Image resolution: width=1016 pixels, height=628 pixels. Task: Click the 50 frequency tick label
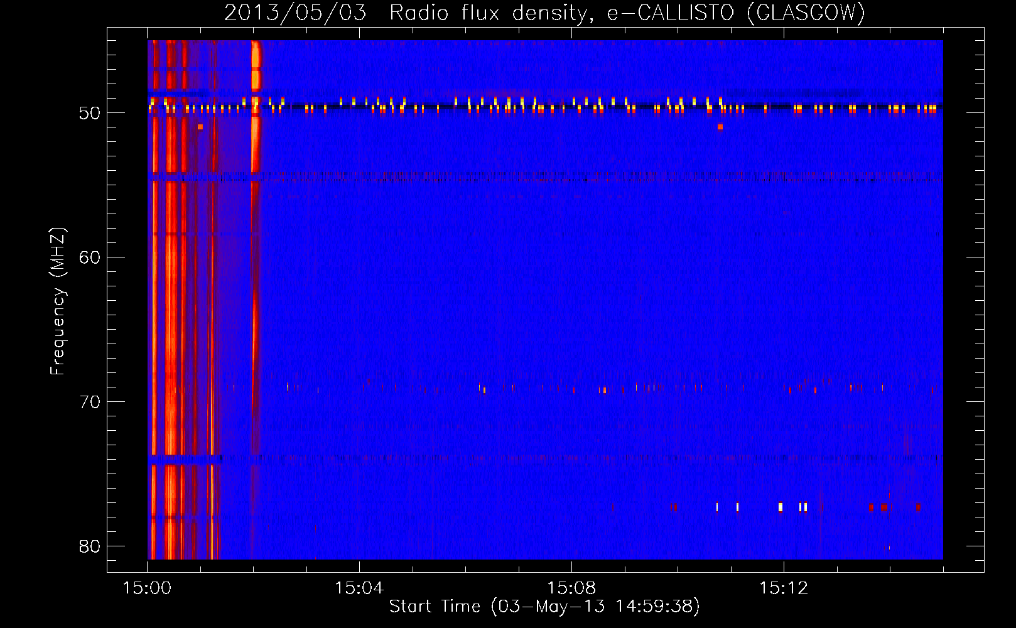(90, 113)
